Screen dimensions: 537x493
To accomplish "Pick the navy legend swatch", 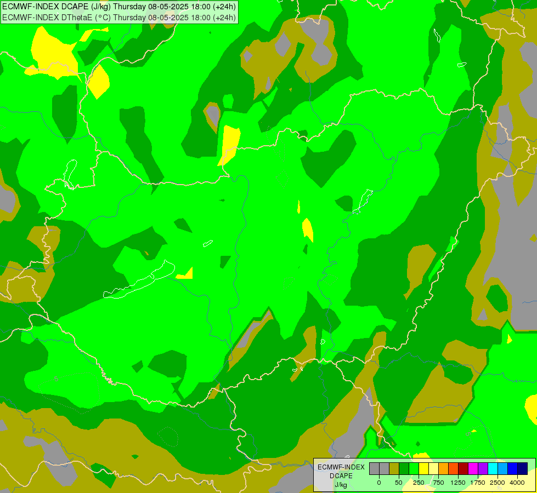I will pos(523,469).
